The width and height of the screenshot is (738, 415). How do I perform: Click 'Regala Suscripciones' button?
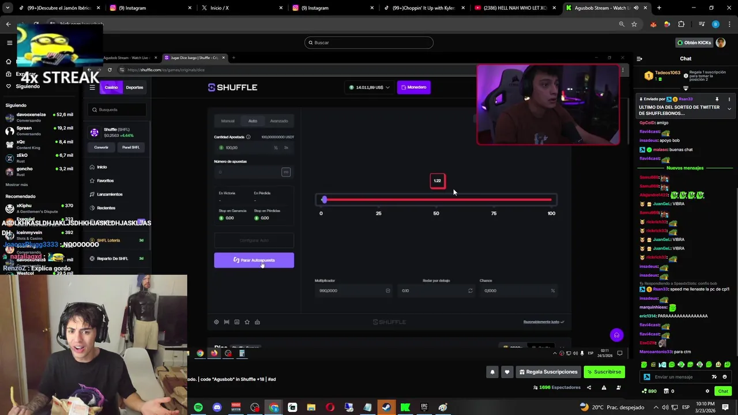(548, 372)
